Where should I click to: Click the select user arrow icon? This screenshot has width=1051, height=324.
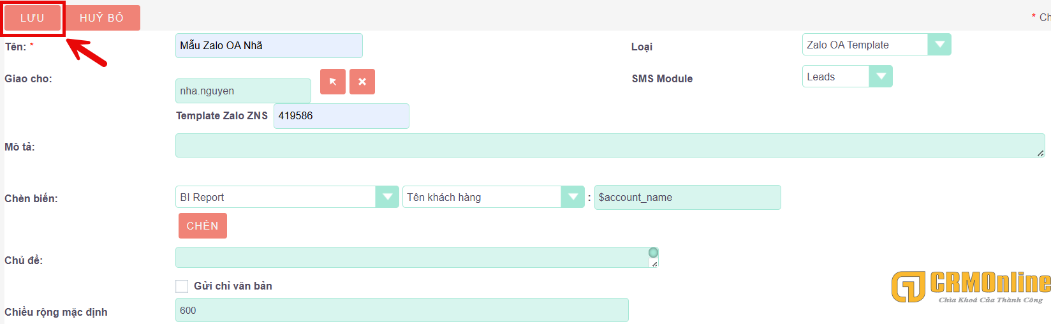coord(332,82)
